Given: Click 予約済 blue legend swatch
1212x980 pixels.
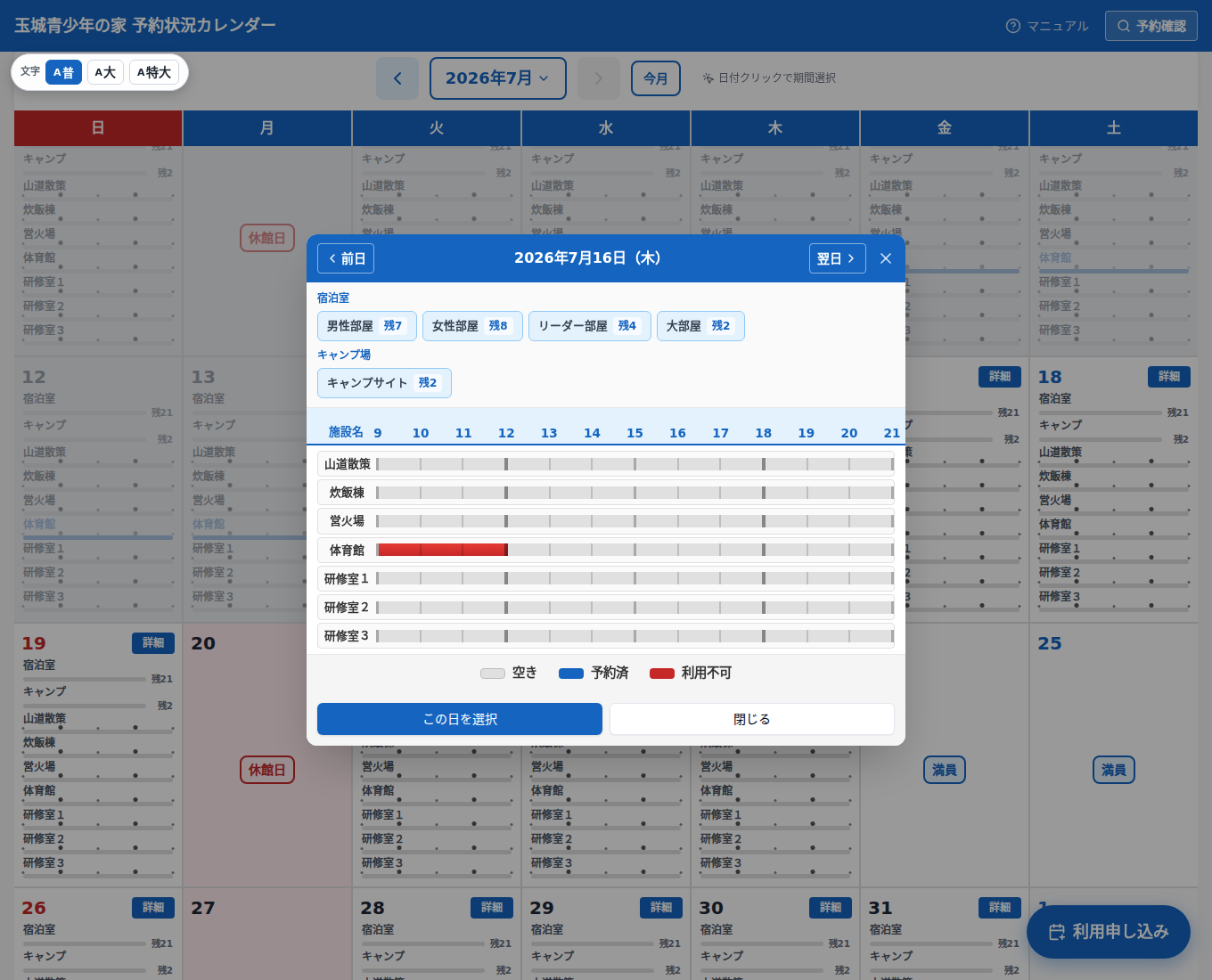Looking at the screenshot, I should click(x=571, y=674).
